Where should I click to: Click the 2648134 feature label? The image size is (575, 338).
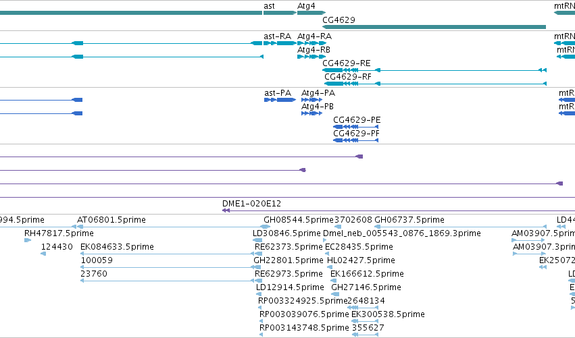tap(366, 301)
